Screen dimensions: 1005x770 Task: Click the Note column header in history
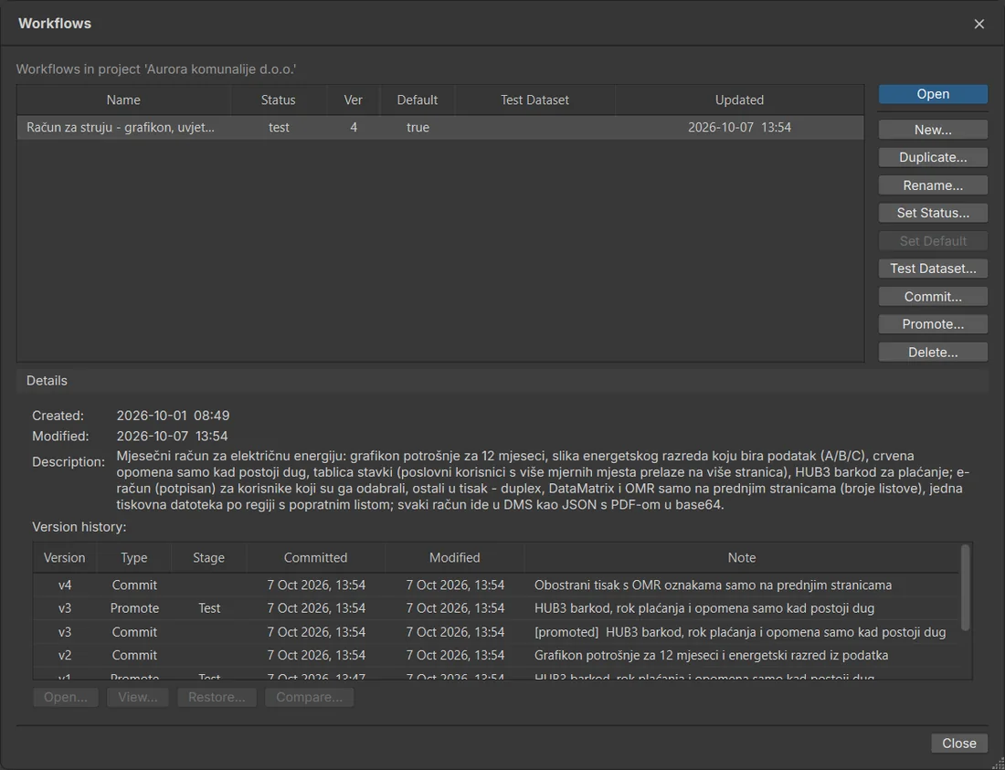tap(742, 558)
